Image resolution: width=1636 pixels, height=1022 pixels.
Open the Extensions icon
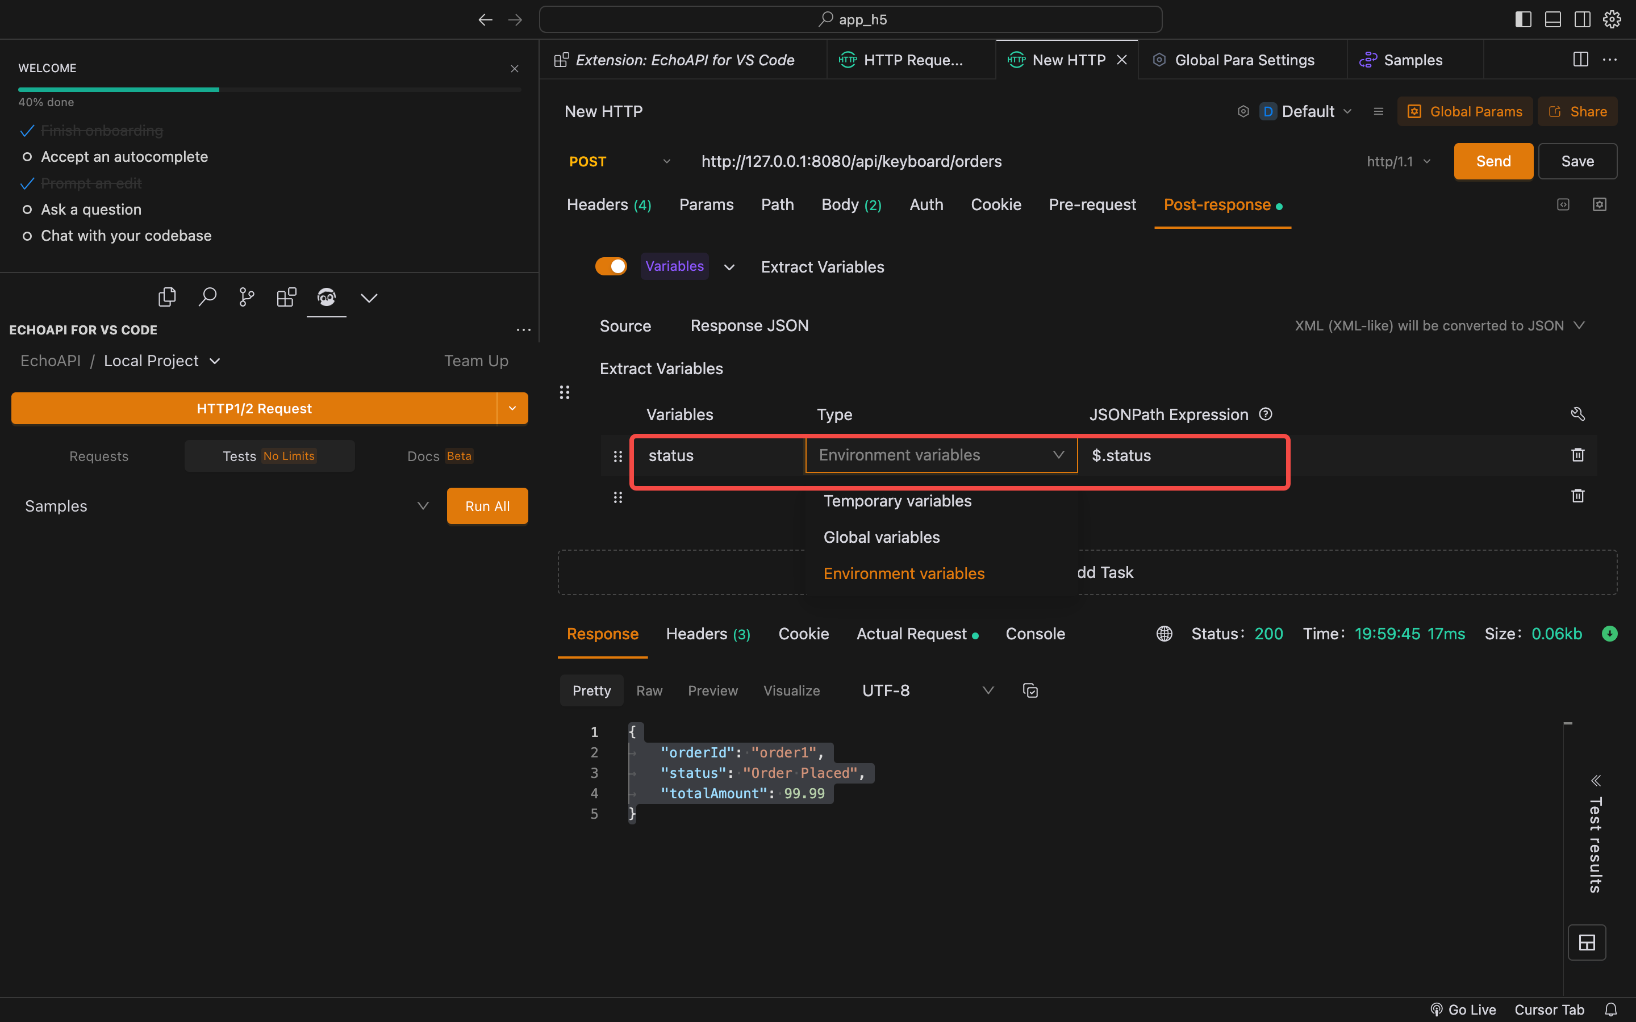(287, 297)
